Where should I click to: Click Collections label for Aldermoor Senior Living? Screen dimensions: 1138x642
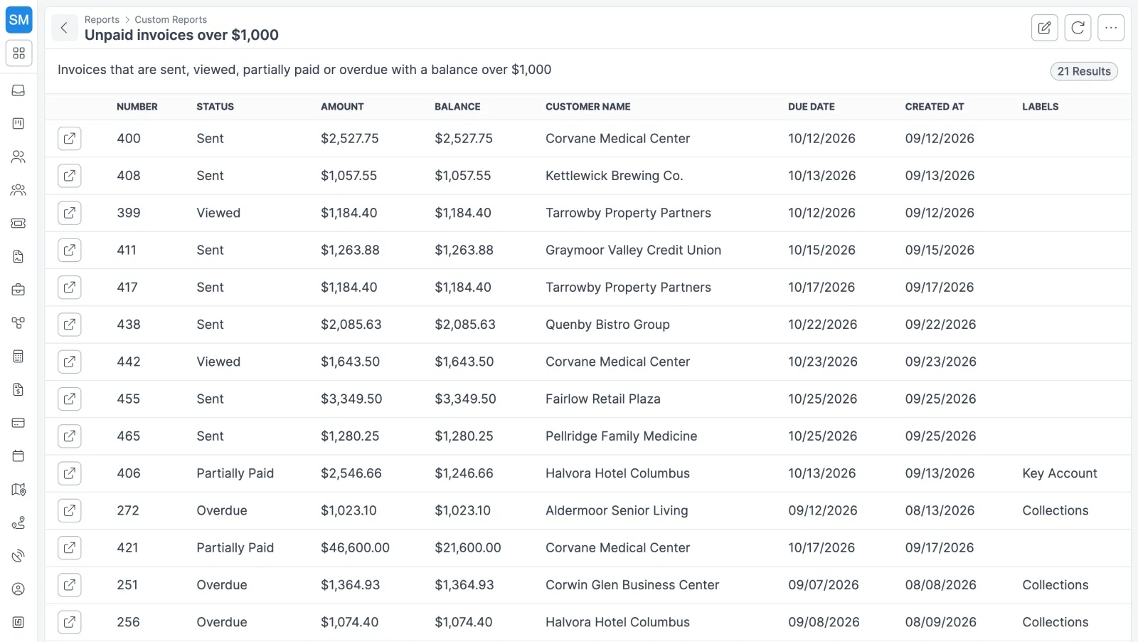point(1055,510)
